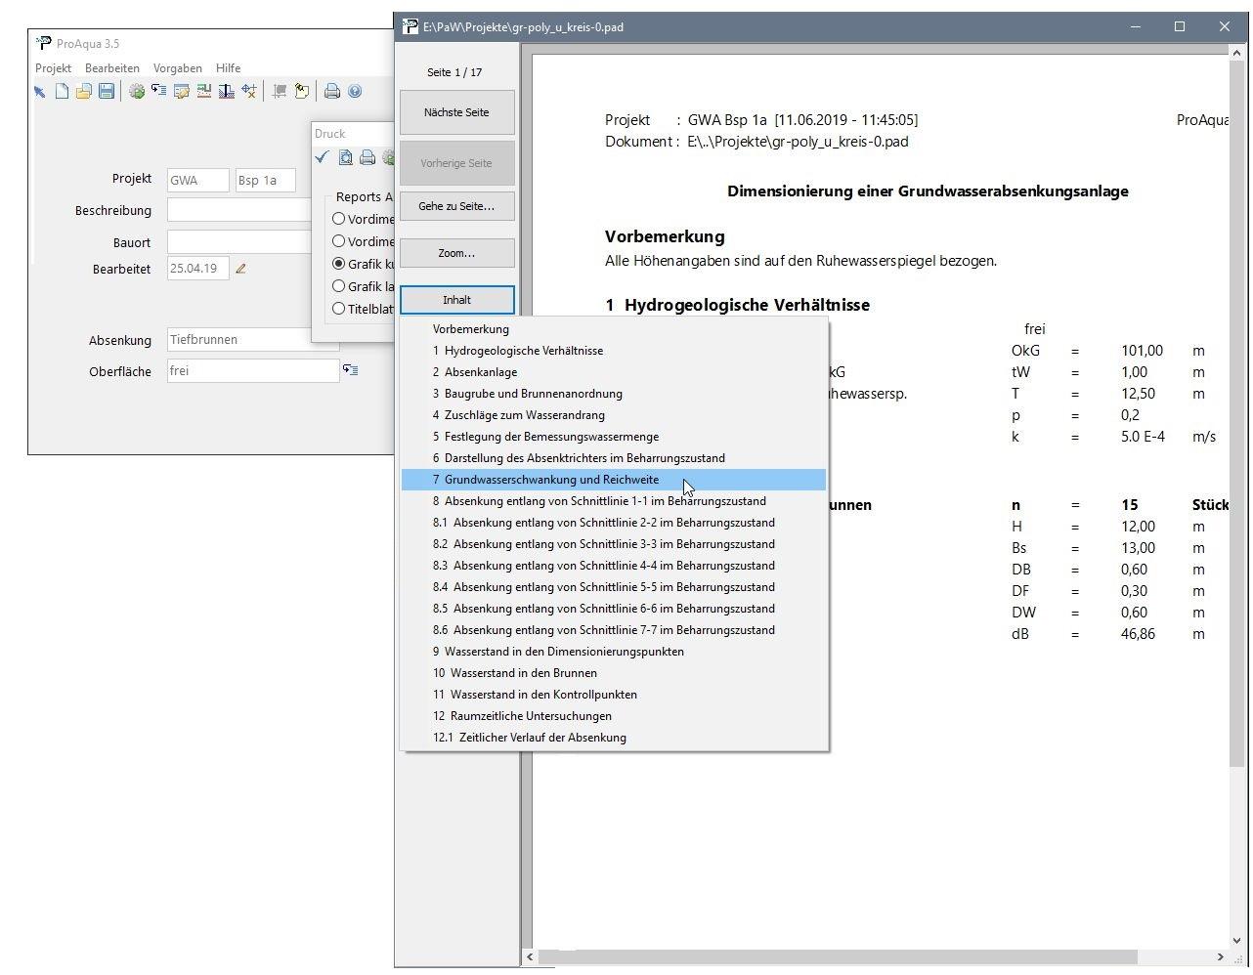The width and height of the screenshot is (1253, 975).
Task: Click the green gear calculate icon
Action: (137, 92)
